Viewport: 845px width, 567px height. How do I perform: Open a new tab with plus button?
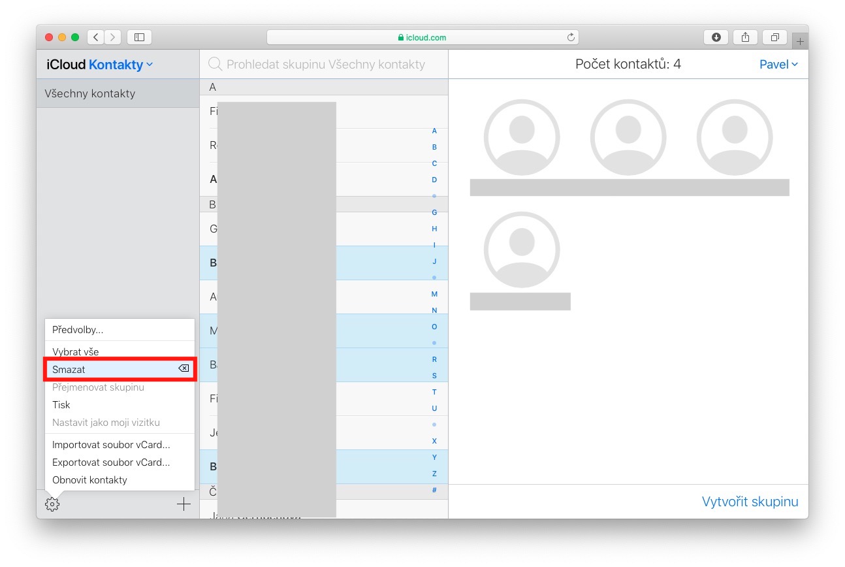coord(800,41)
